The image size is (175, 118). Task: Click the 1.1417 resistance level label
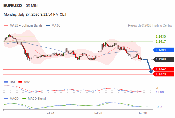click(x=160, y=42)
